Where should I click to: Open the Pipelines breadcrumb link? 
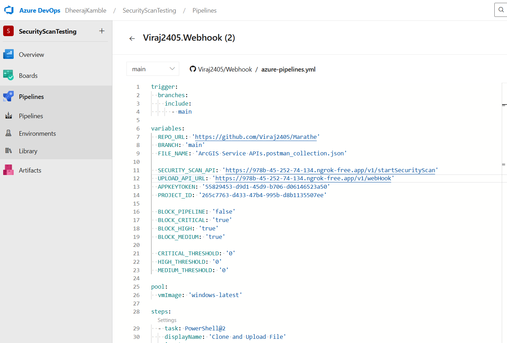click(x=204, y=11)
